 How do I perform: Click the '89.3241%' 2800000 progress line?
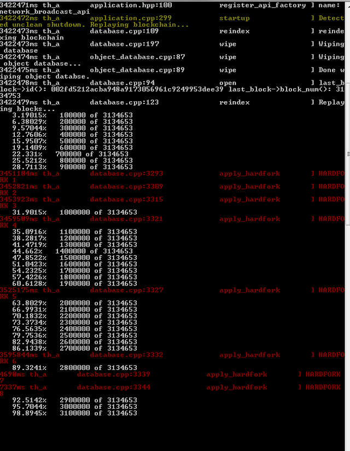click(x=75, y=368)
